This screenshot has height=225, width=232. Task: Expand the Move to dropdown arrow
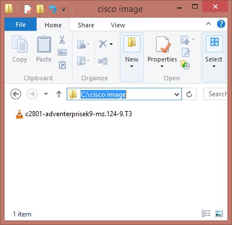[88, 44]
